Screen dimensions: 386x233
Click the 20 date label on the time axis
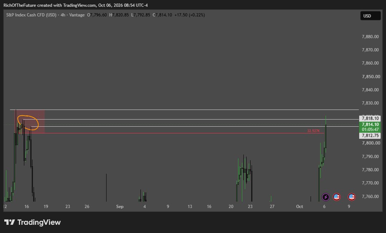click(231, 207)
